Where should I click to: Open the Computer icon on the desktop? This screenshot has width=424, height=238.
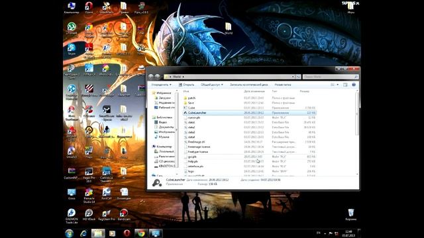(x=72, y=7)
